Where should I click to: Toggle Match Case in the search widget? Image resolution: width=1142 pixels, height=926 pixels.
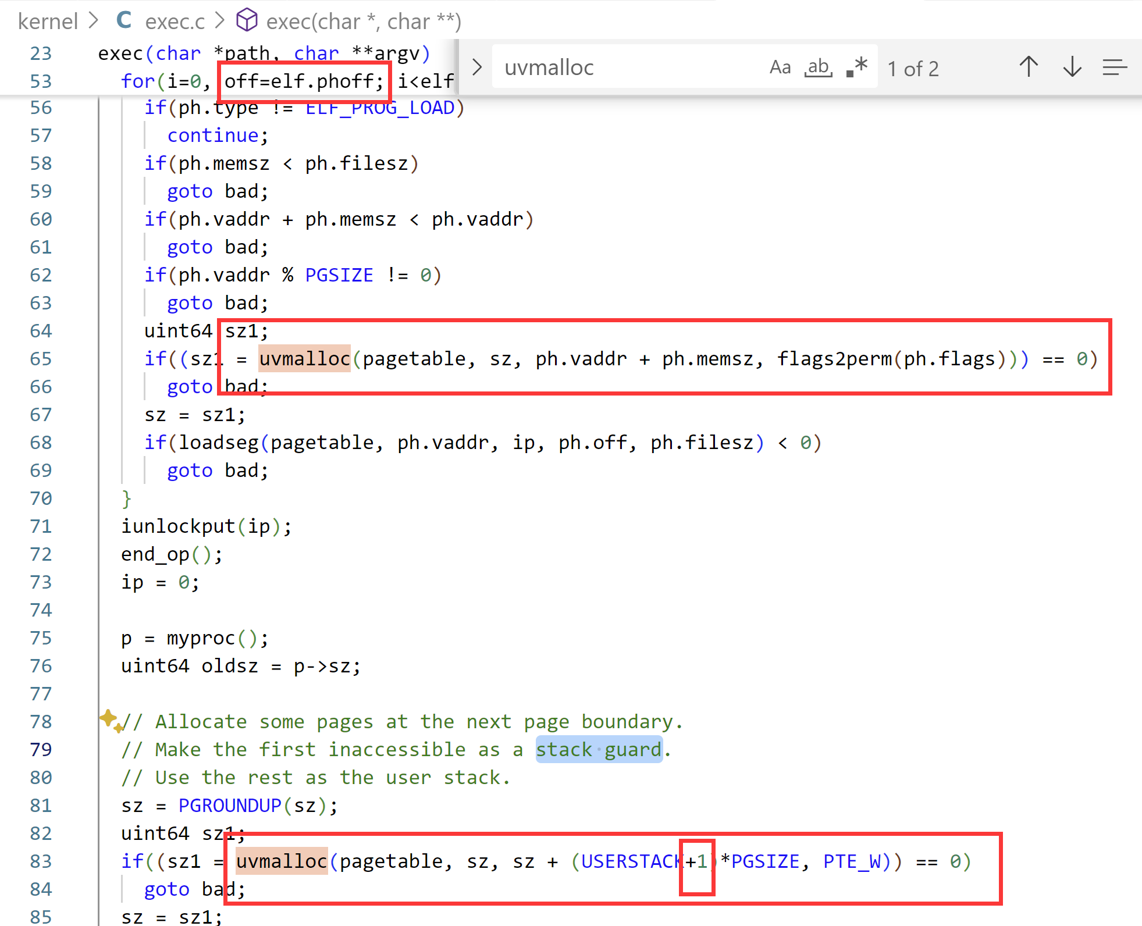[x=780, y=67]
